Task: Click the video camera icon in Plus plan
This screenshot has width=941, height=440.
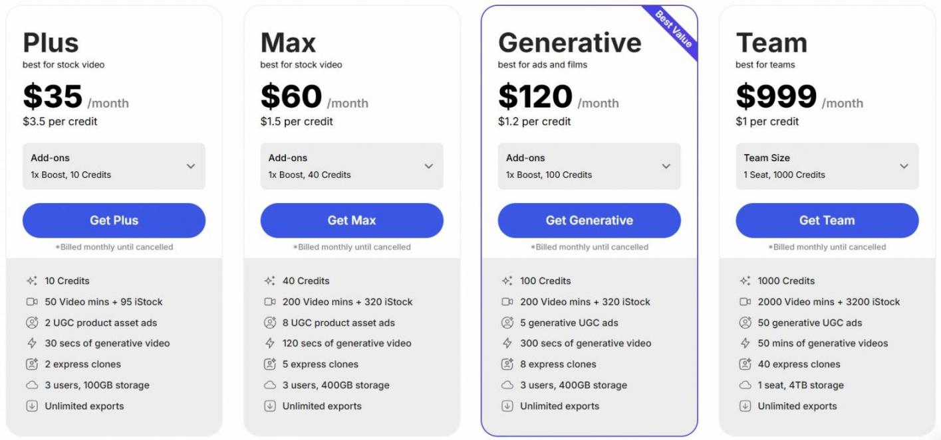Action: click(x=32, y=302)
